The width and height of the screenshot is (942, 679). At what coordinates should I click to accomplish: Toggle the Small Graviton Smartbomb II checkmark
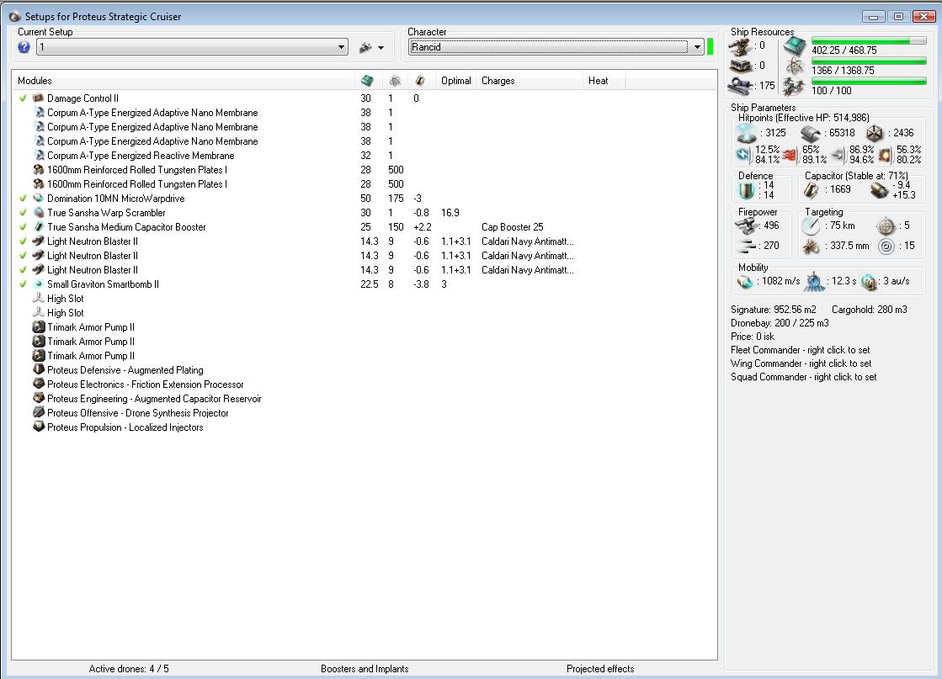tap(23, 284)
